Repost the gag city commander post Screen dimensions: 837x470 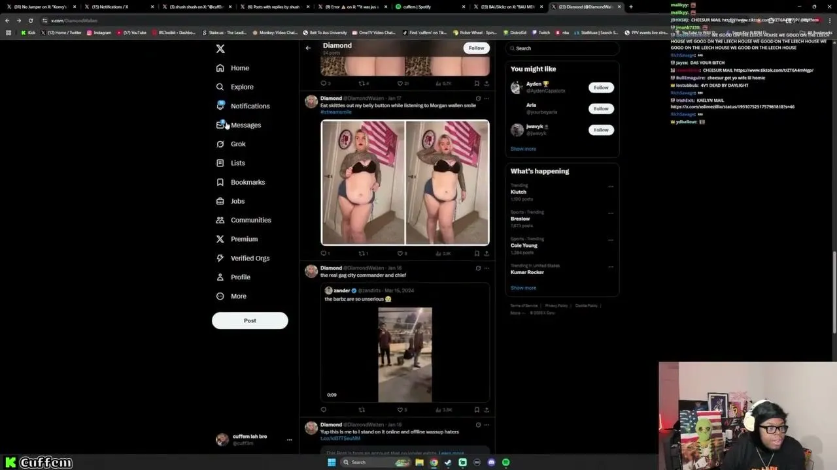pos(361,410)
